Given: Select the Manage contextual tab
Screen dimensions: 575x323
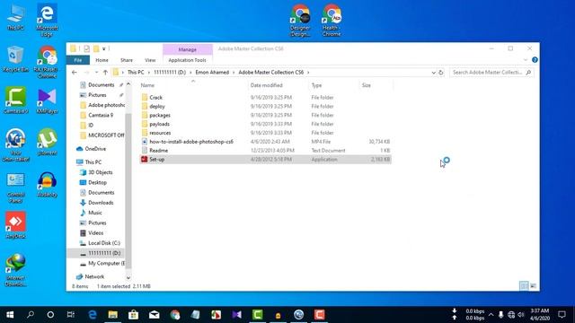Looking at the screenshot, I should (188, 49).
